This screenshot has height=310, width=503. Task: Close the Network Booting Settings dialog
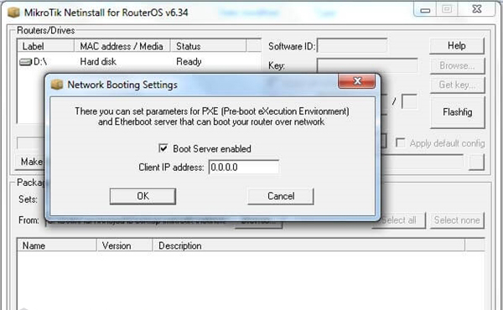click(x=357, y=80)
